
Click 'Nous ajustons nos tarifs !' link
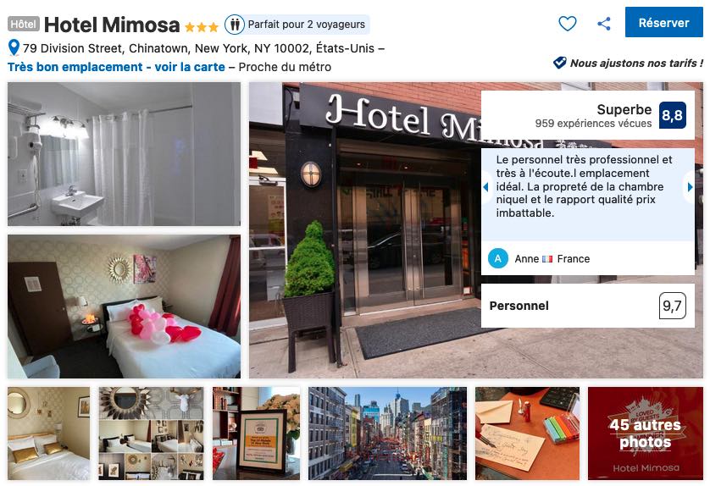point(636,63)
